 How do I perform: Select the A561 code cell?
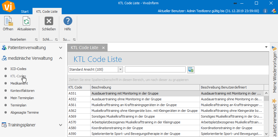[79, 105]
